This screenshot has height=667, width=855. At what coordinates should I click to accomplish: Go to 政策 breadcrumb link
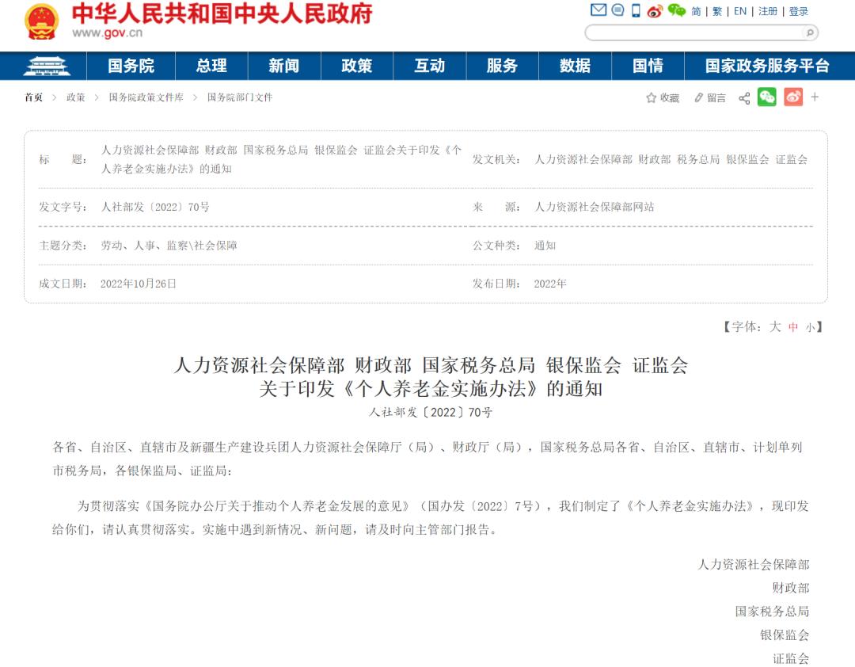(x=76, y=97)
